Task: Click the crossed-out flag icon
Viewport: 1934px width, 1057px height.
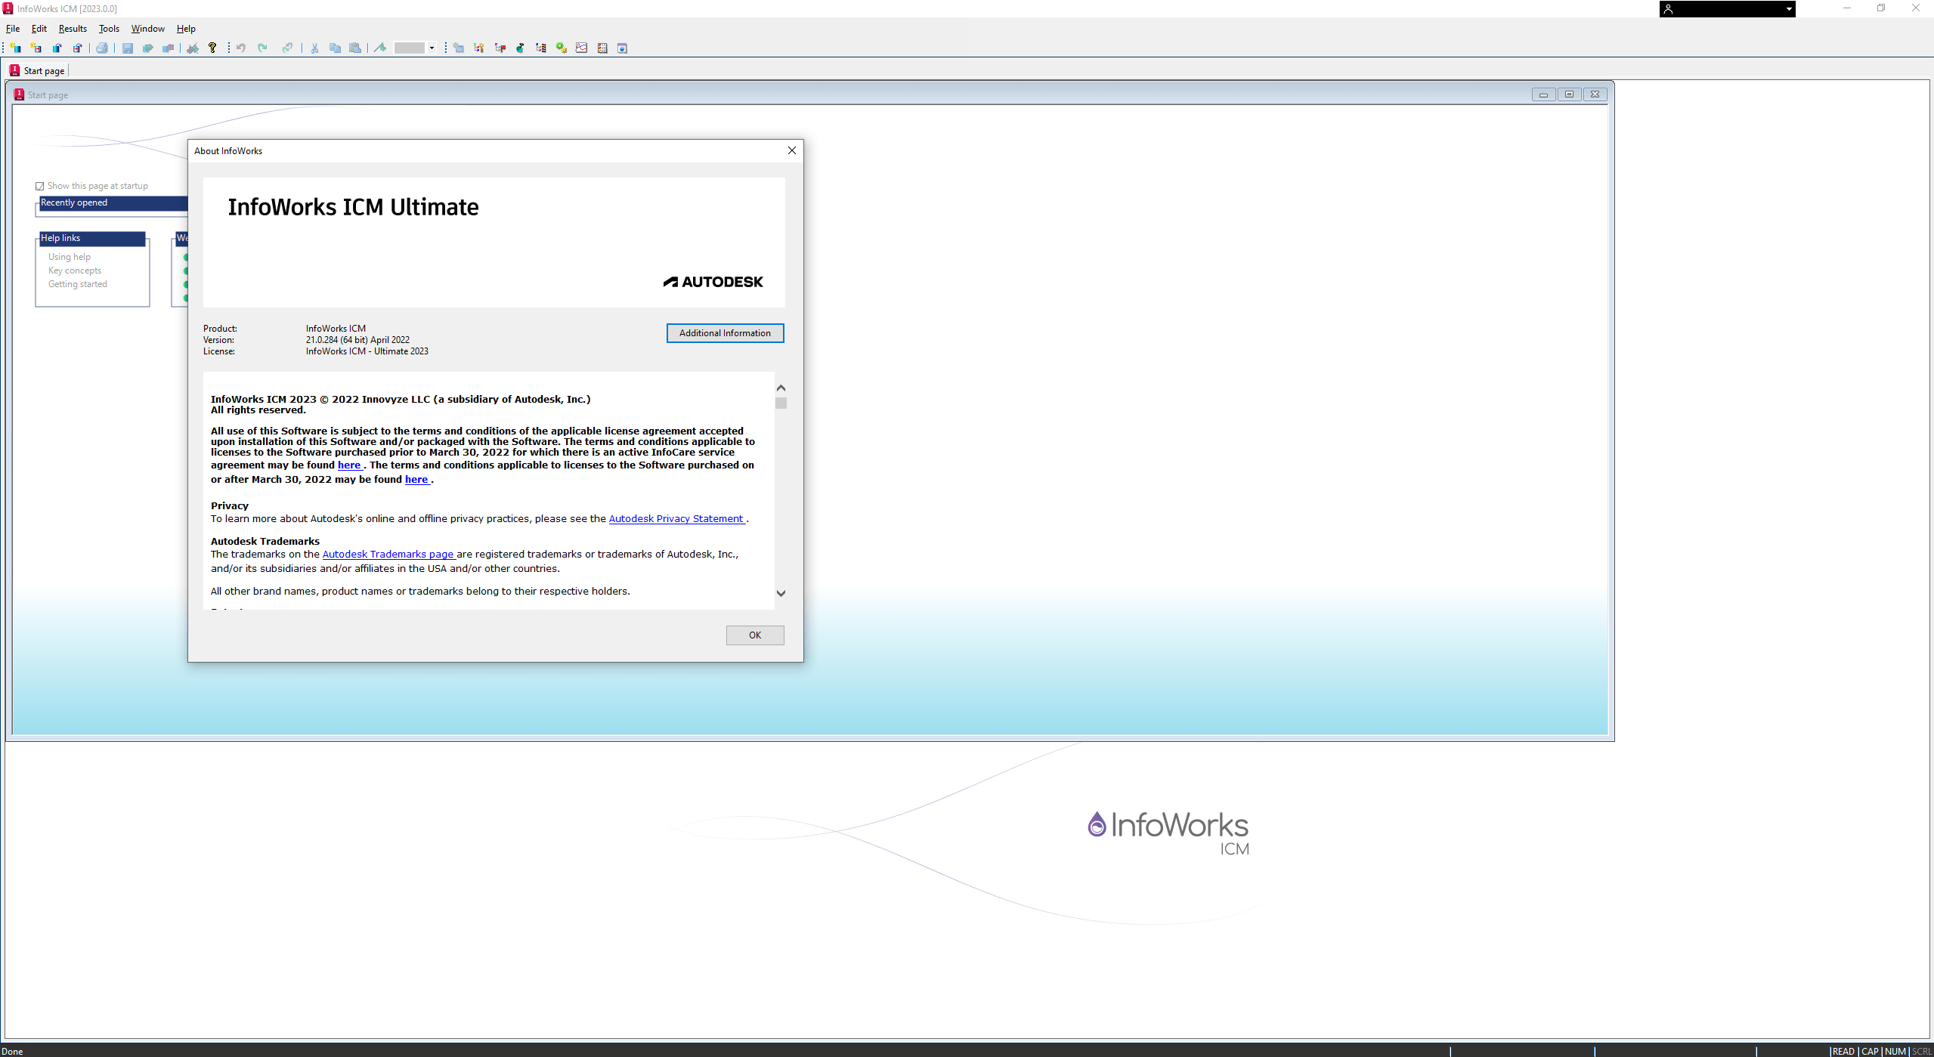Action: [193, 48]
